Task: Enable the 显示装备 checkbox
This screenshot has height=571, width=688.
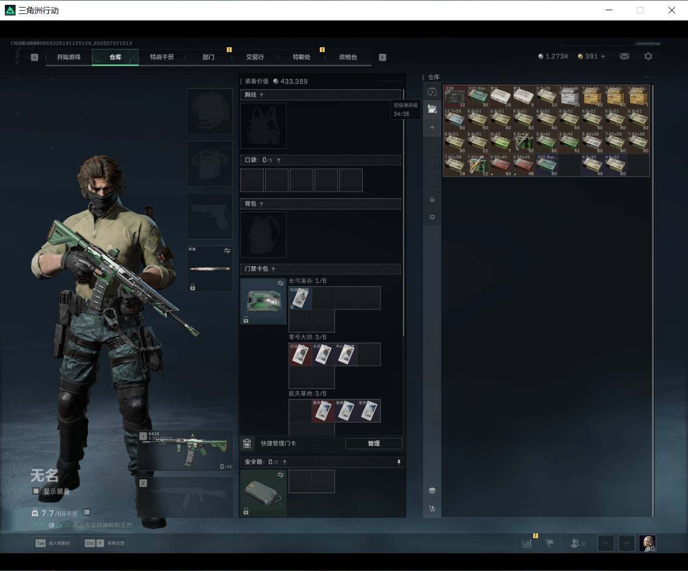Action: [x=36, y=491]
